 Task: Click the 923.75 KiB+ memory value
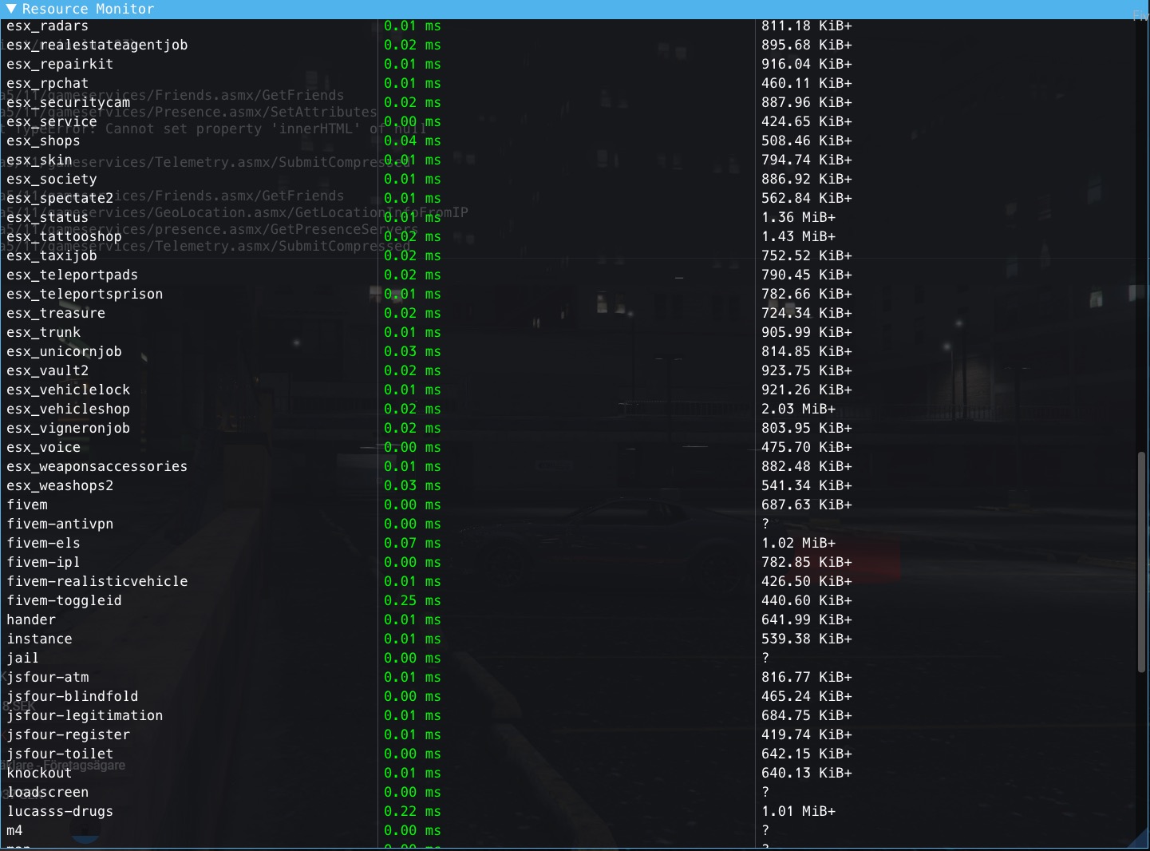(x=807, y=371)
